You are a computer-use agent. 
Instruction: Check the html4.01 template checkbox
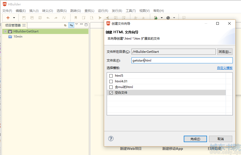point(111,81)
